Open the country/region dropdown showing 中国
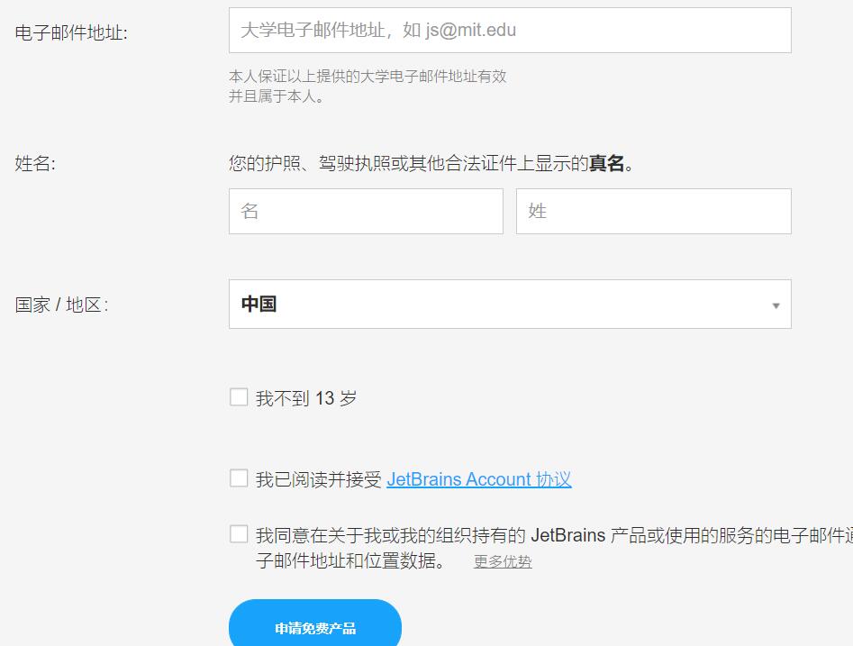The width and height of the screenshot is (853, 646). pyautogui.click(x=510, y=305)
